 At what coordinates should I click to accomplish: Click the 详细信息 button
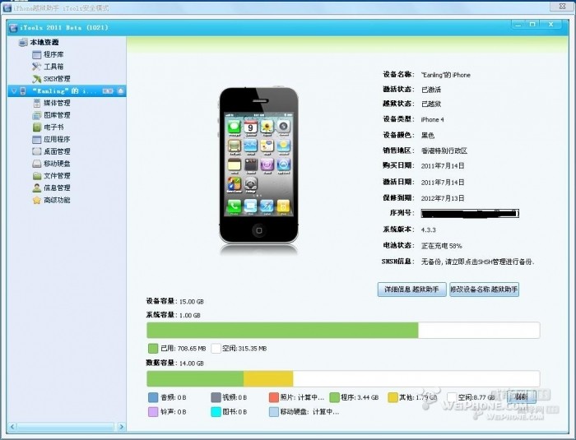pos(411,289)
